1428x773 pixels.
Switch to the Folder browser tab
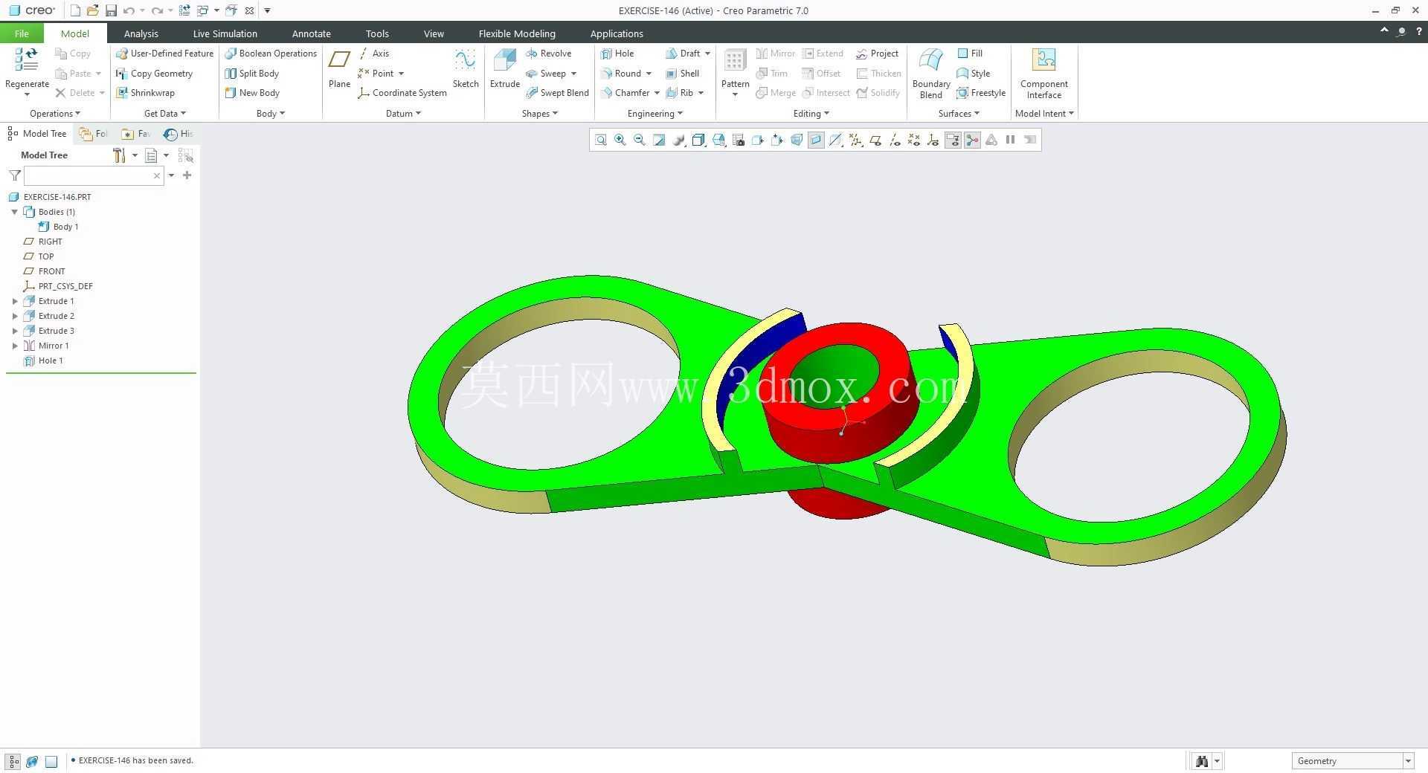(94, 134)
